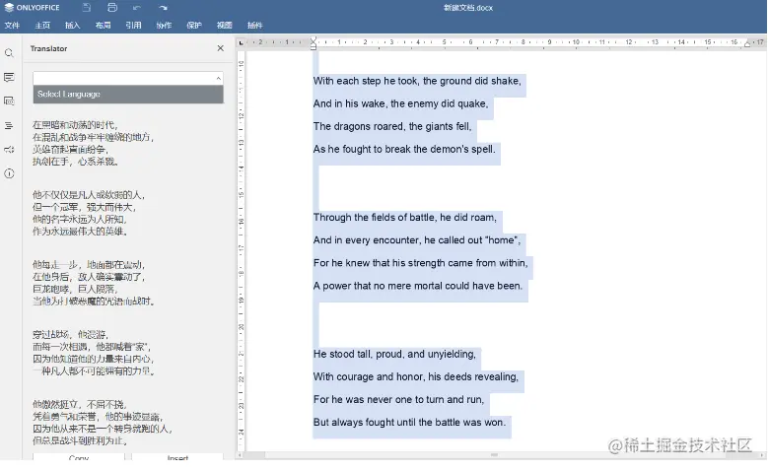Click translated line "执剑在手, 心系杀戮。"

pyautogui.click(x=76, y=162)
